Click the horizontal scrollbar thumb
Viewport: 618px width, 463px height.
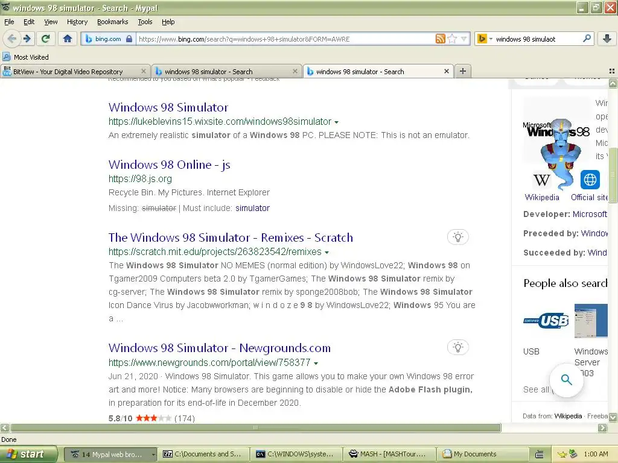[x=256, y=427]
